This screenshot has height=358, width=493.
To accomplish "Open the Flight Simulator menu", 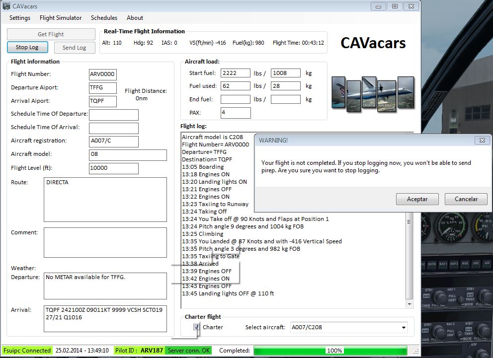I will pos(61,18).
